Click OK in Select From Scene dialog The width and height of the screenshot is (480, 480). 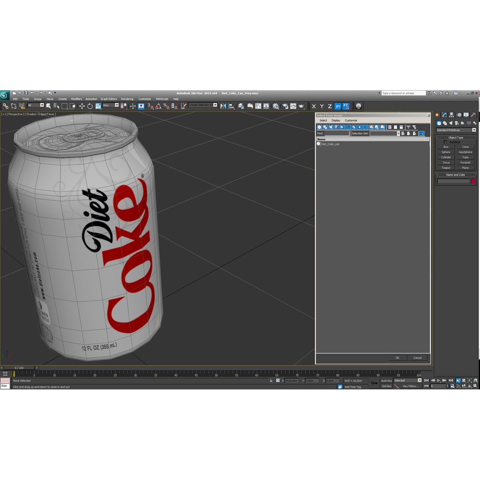(x=397, y=357)
